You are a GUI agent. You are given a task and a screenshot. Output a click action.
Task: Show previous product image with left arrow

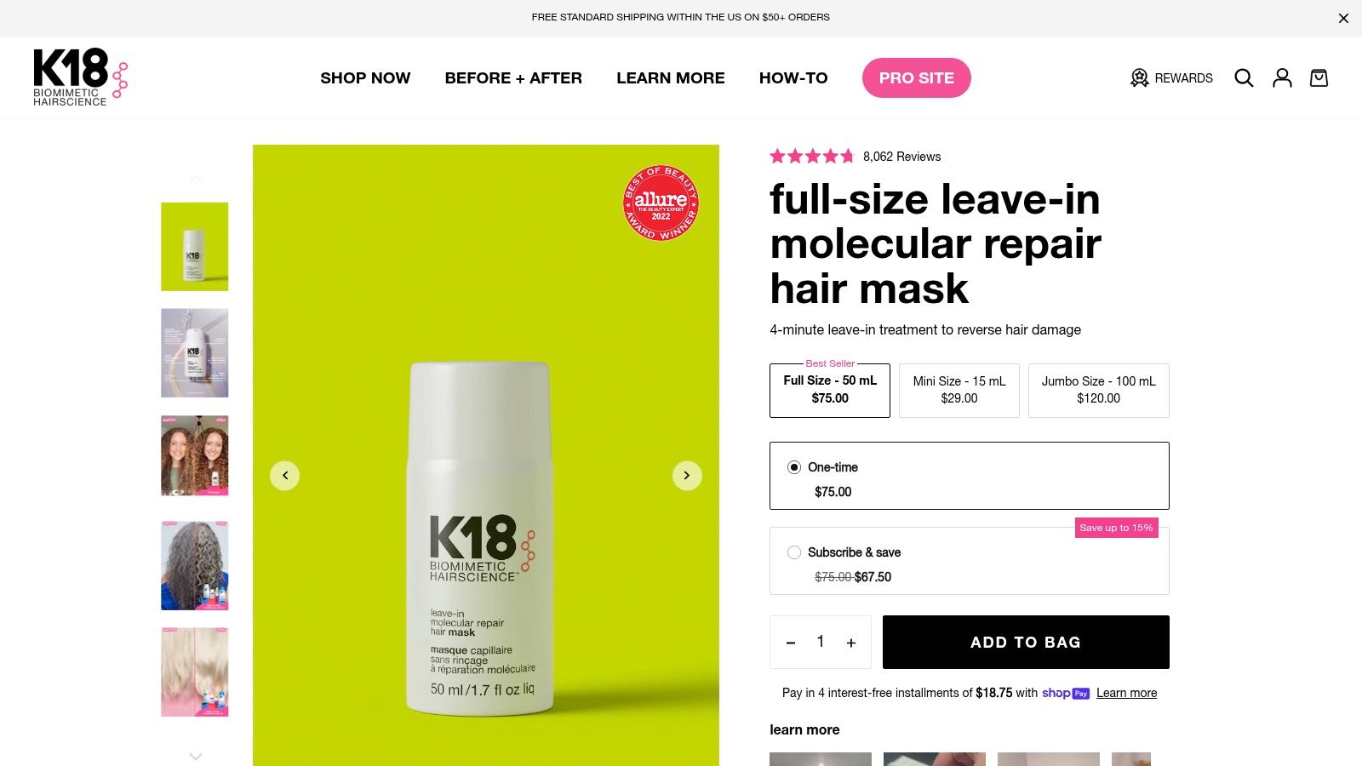pos(285,476)
